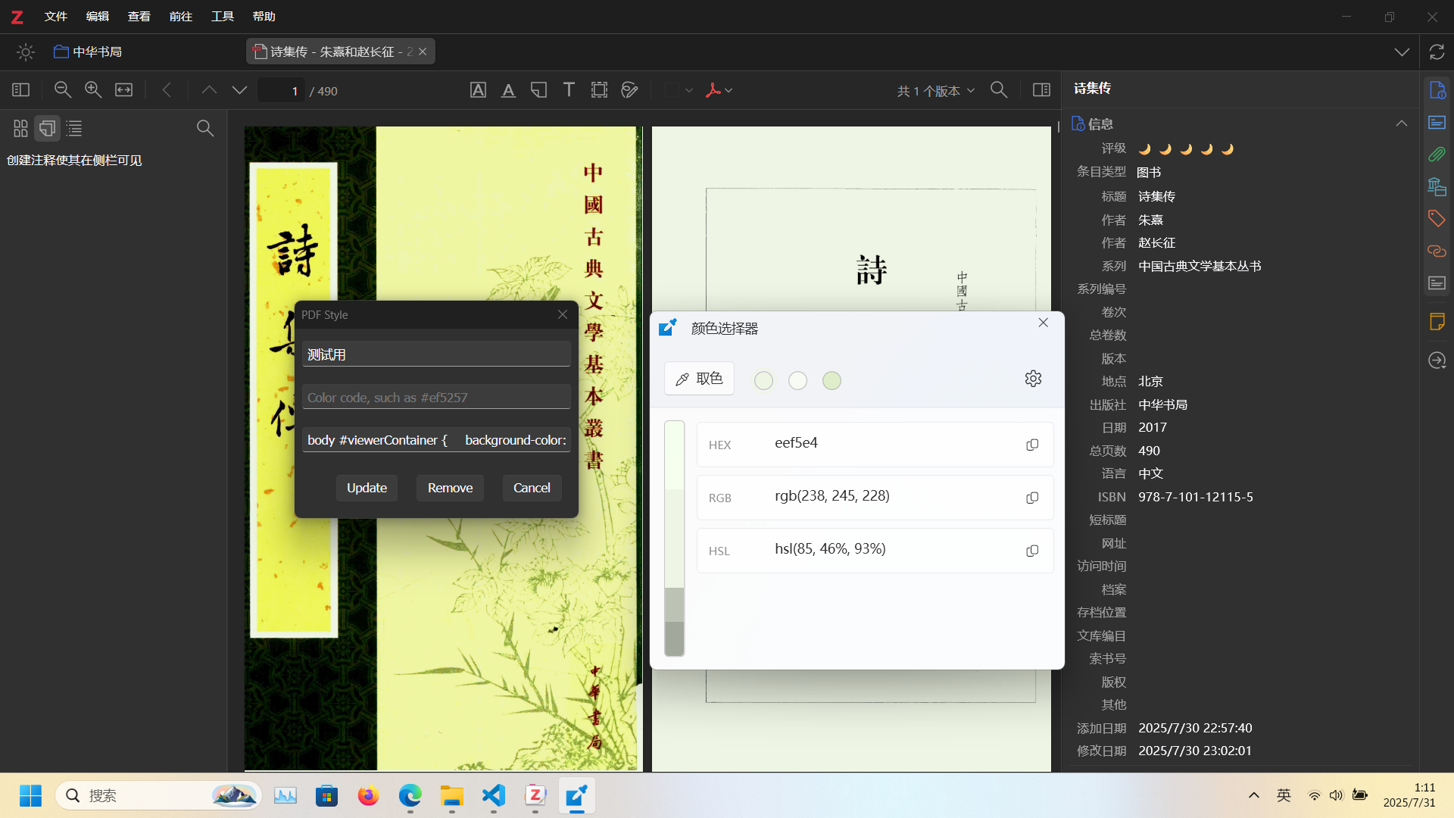The width and height of the screenshot is (1454, 818).
Task: Switch sidebar to thumbnails view
Action: [x=20, y=128]
